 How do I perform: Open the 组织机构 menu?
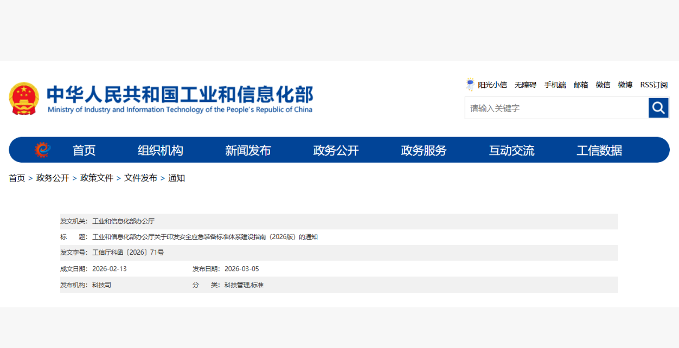point(161,150)
